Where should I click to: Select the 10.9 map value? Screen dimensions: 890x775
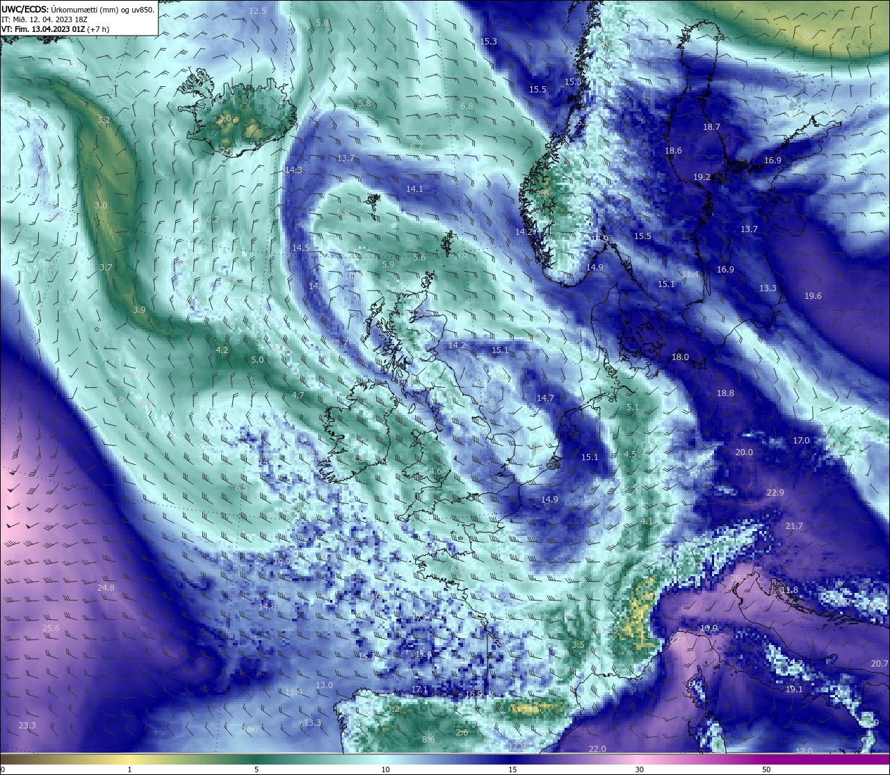tap(708, 628)
